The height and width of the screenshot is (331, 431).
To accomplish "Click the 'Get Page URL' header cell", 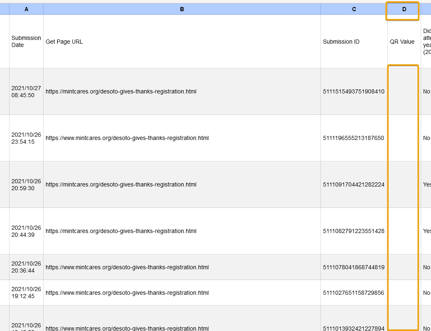I will pyautogui.click(x=65, y=42).
